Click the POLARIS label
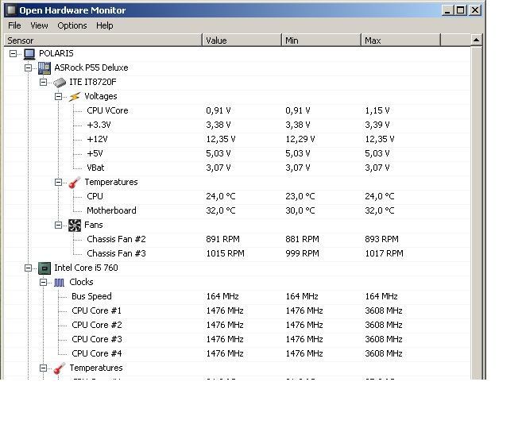The width and height of the screenshot is (522, 428). tap(56, 53)
